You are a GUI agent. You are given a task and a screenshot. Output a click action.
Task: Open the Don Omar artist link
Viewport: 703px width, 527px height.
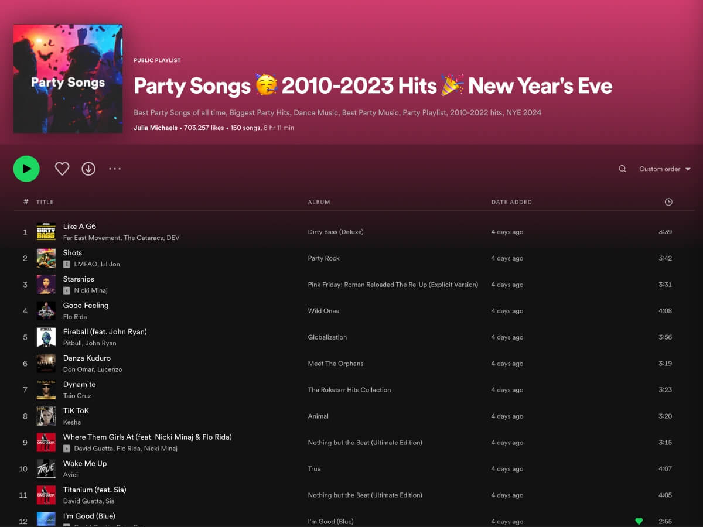point(78,369)
